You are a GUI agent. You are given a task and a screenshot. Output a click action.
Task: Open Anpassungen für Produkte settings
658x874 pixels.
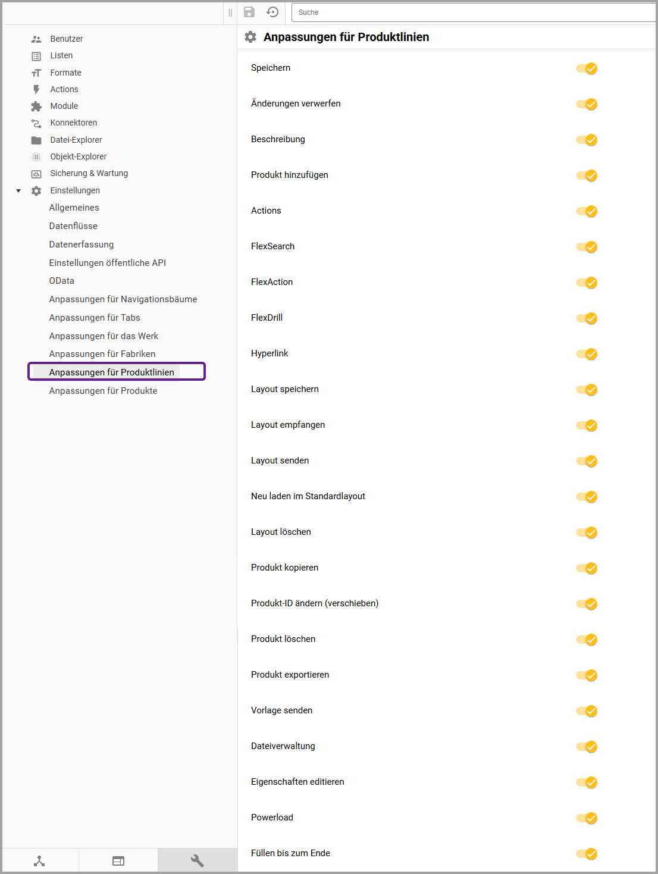103,391
